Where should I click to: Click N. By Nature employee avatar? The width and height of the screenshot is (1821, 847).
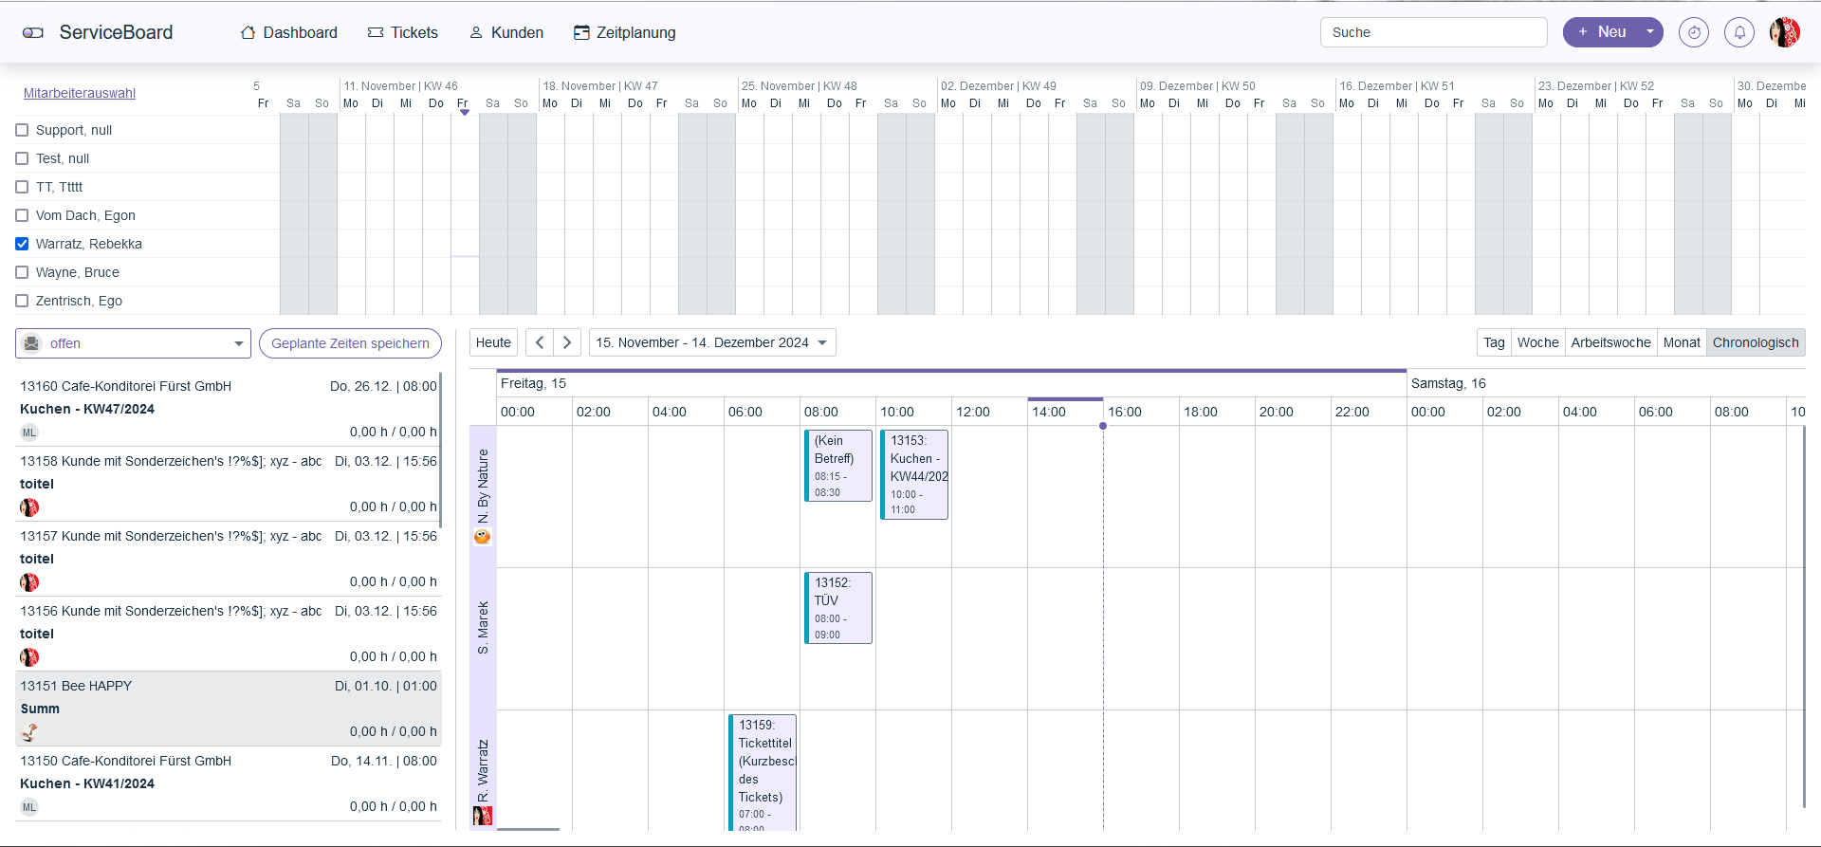pos(483,537)
